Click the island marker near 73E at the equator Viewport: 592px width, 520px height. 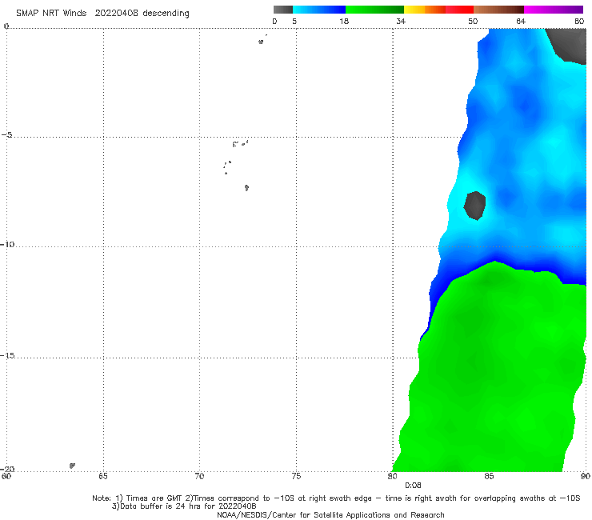(x=261, y=42)
